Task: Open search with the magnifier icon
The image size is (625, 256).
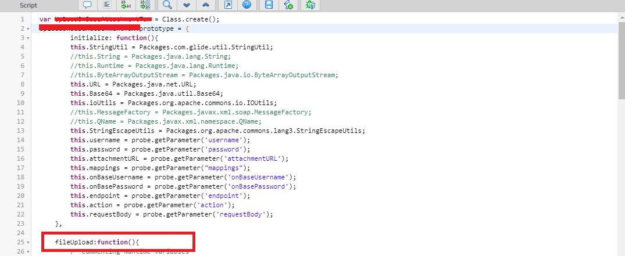Action: (167, 5)
